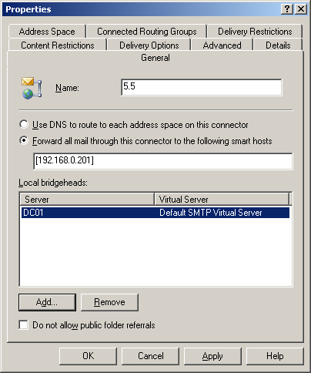Select the General tab

(x=155, y=58)
